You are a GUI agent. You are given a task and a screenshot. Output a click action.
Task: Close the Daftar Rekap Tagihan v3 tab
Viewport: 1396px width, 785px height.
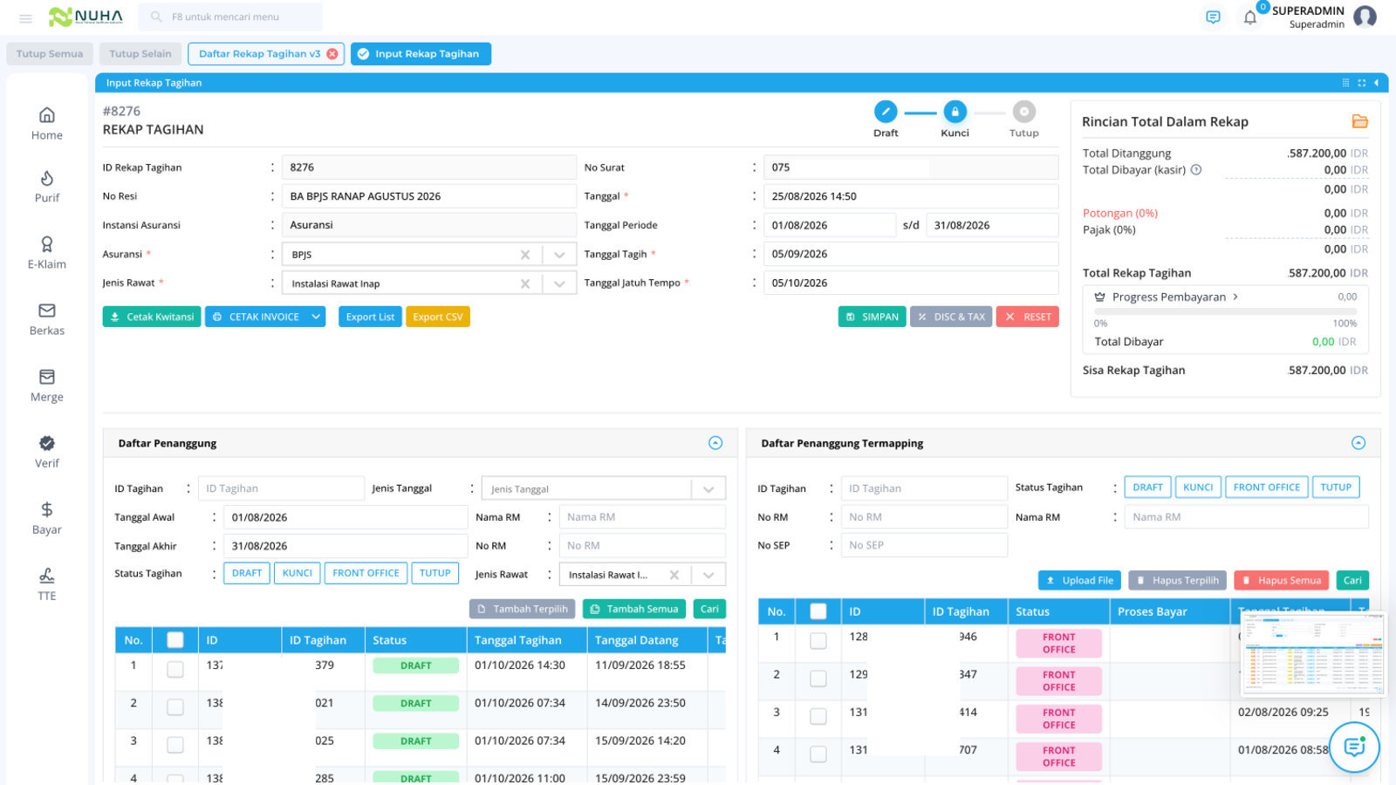pyautogui.click(x=332, y=54)
